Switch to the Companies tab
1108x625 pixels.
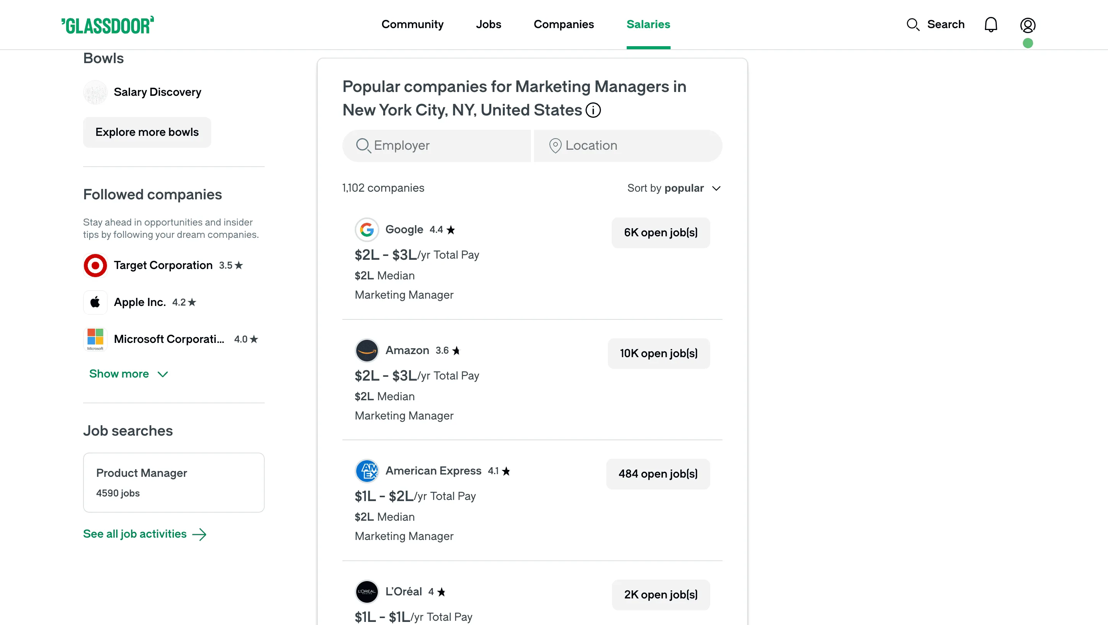(x=564, y=25)
